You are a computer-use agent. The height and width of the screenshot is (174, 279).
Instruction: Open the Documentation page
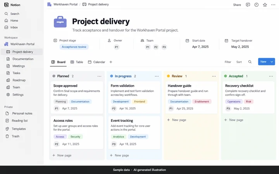(x=20, y=59)
